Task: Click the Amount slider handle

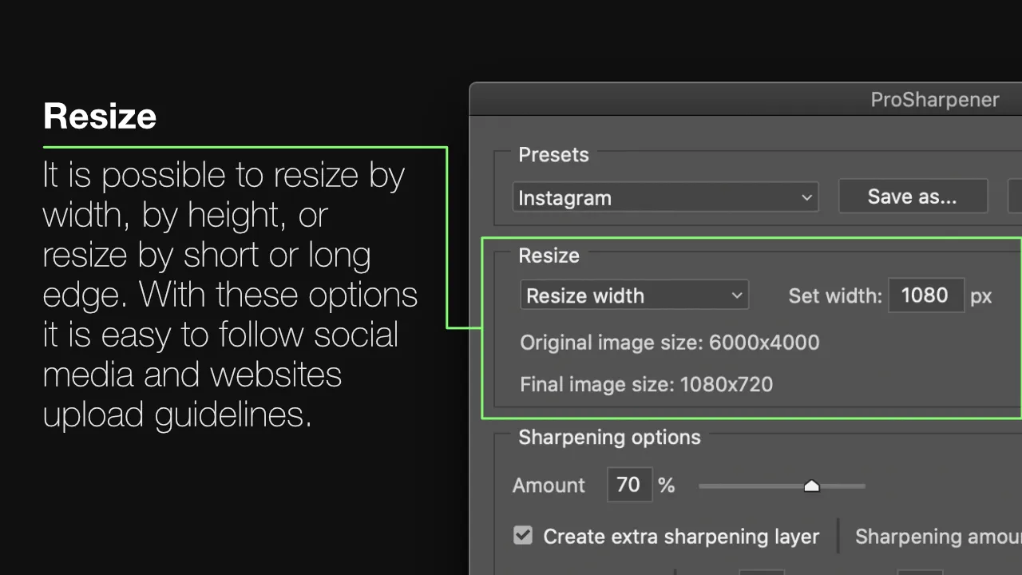Action: tap(811, 485)
